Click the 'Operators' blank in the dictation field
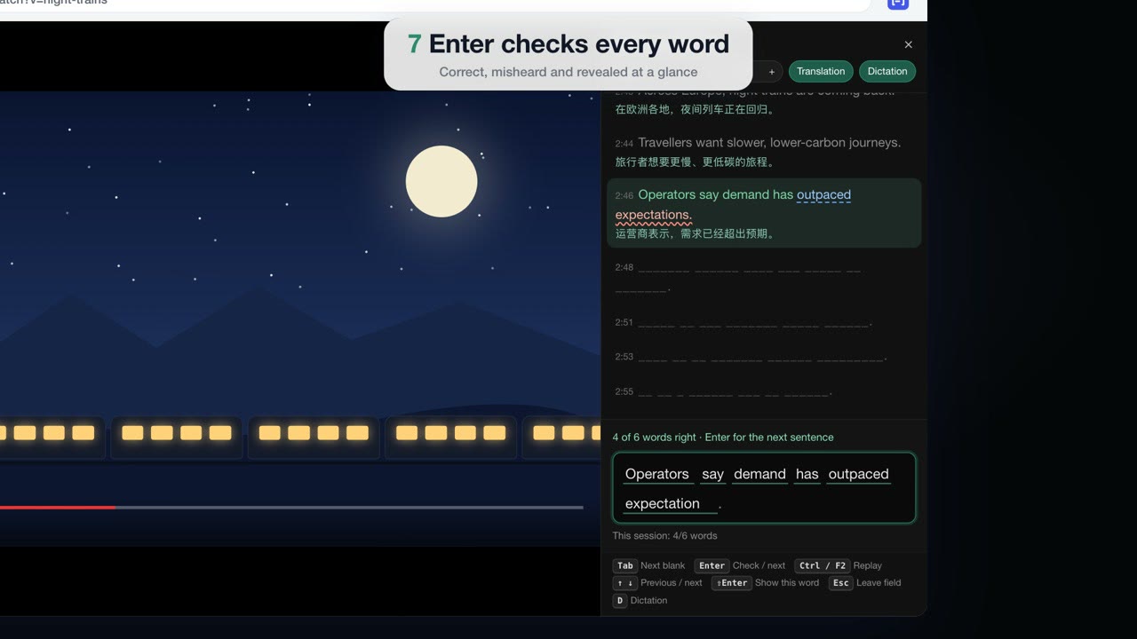The image size is (1137, 639). 657,474
